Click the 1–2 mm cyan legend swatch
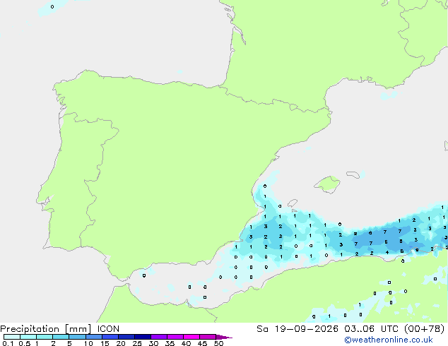 45,337
